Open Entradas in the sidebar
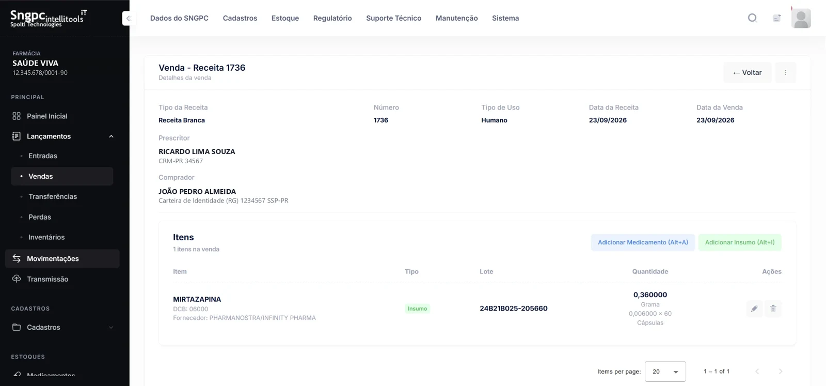Viewport: 826px width, 386px height. (x=43, y=156)
